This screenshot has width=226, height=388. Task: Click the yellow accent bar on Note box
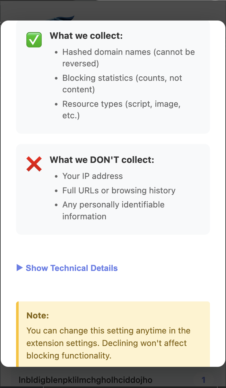tap(17, 333)
